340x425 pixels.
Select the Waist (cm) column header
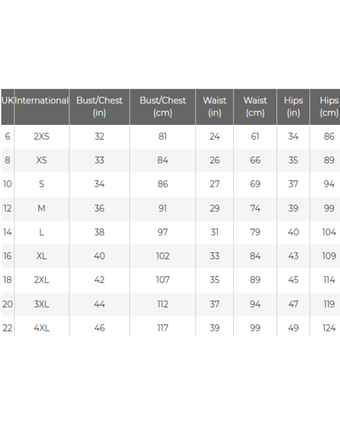pyautogui.click(x=255, y=106)
